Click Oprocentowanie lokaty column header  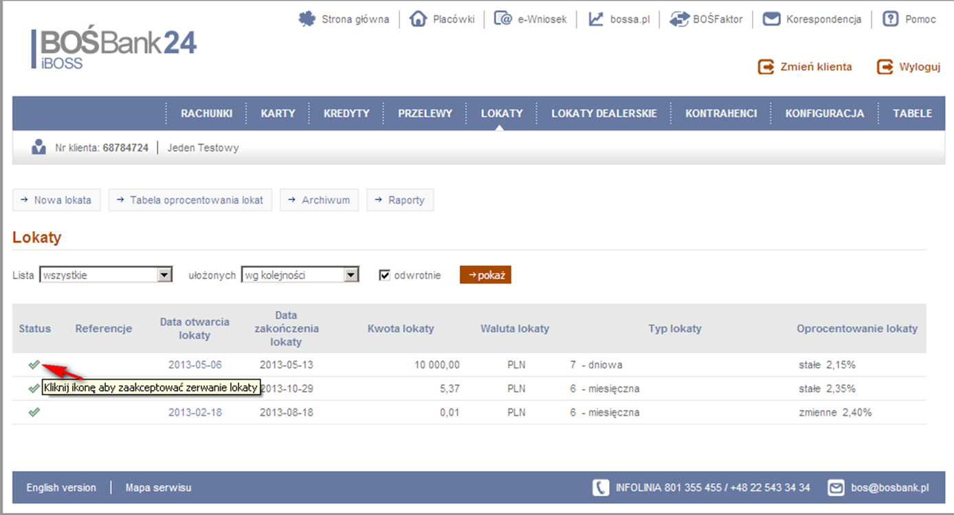(x=857, y=328)
